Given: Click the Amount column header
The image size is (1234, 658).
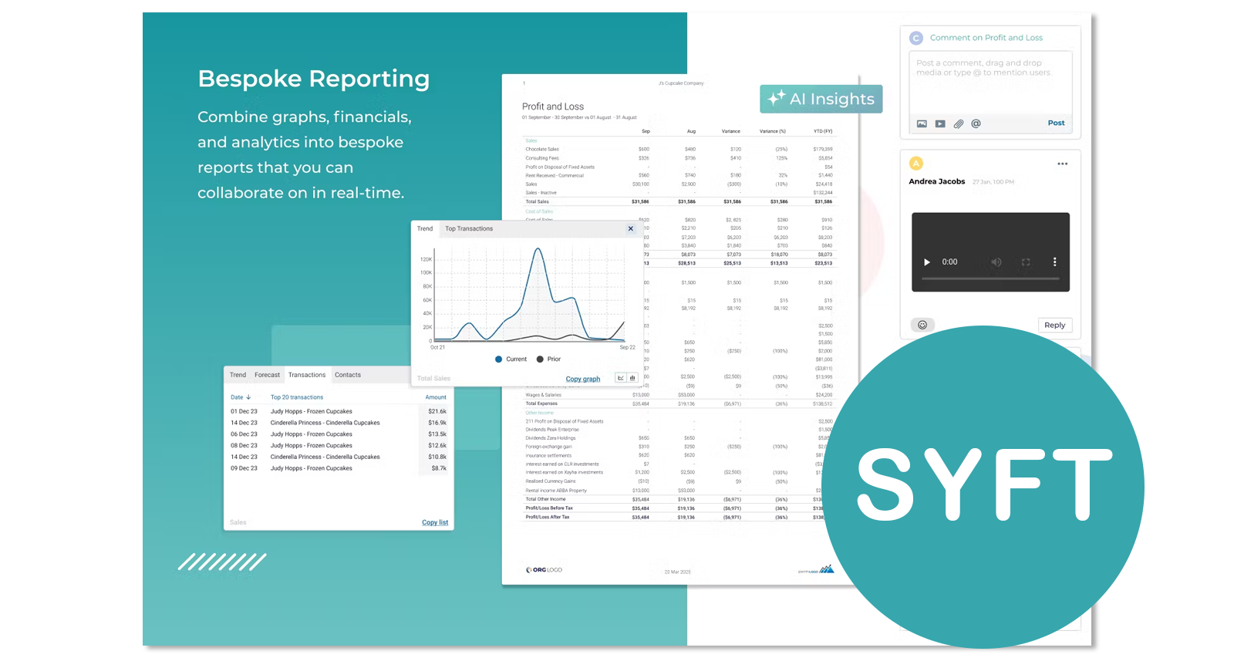Looking at the screenshot, I should point(436,397).
